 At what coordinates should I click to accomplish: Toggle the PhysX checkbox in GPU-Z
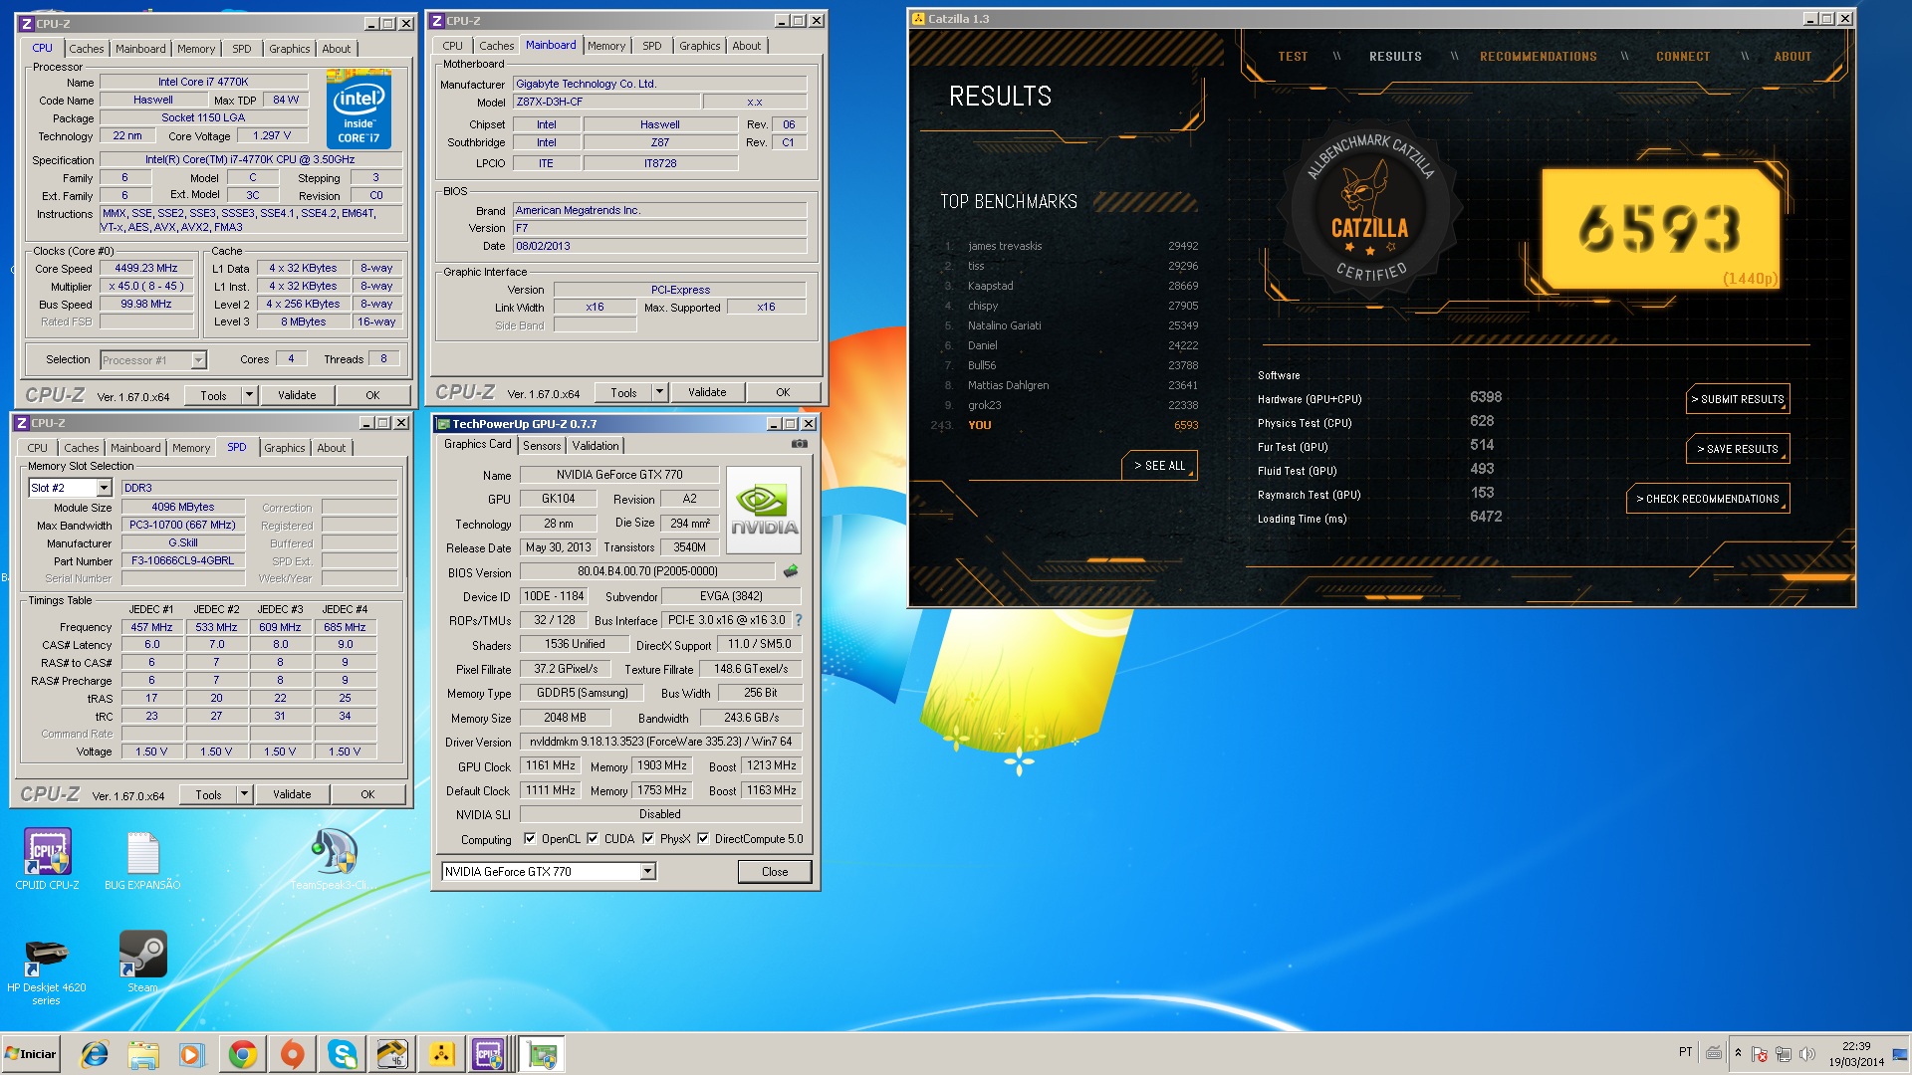pos(648,839)
